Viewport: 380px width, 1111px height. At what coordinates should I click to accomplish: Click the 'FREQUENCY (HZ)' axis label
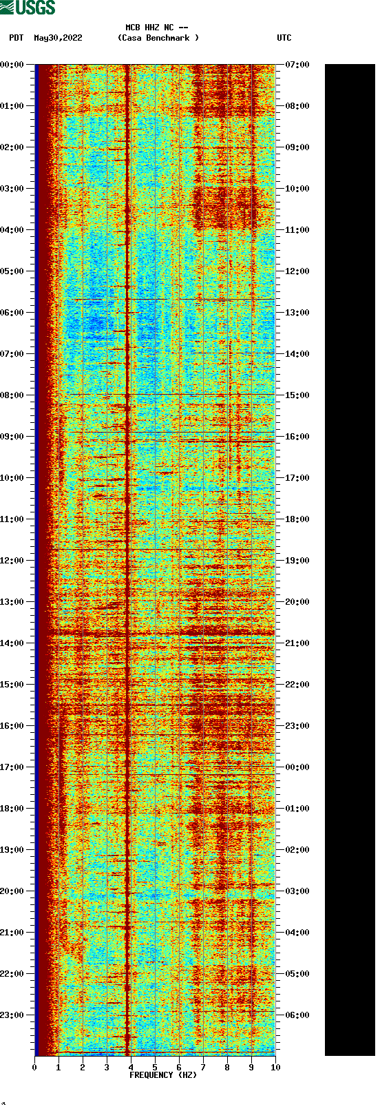click(163, 1074)
